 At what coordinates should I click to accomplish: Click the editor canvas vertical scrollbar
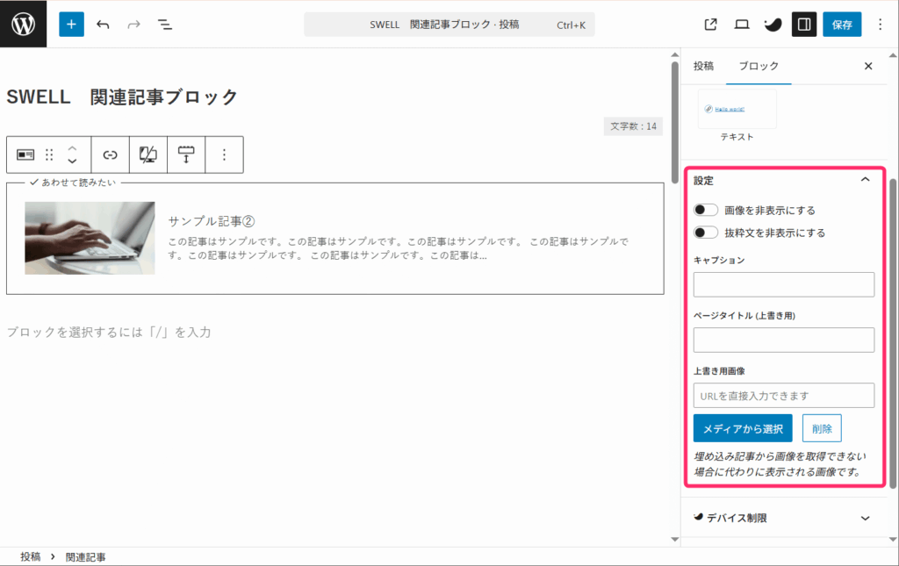(x=675, y=121)
